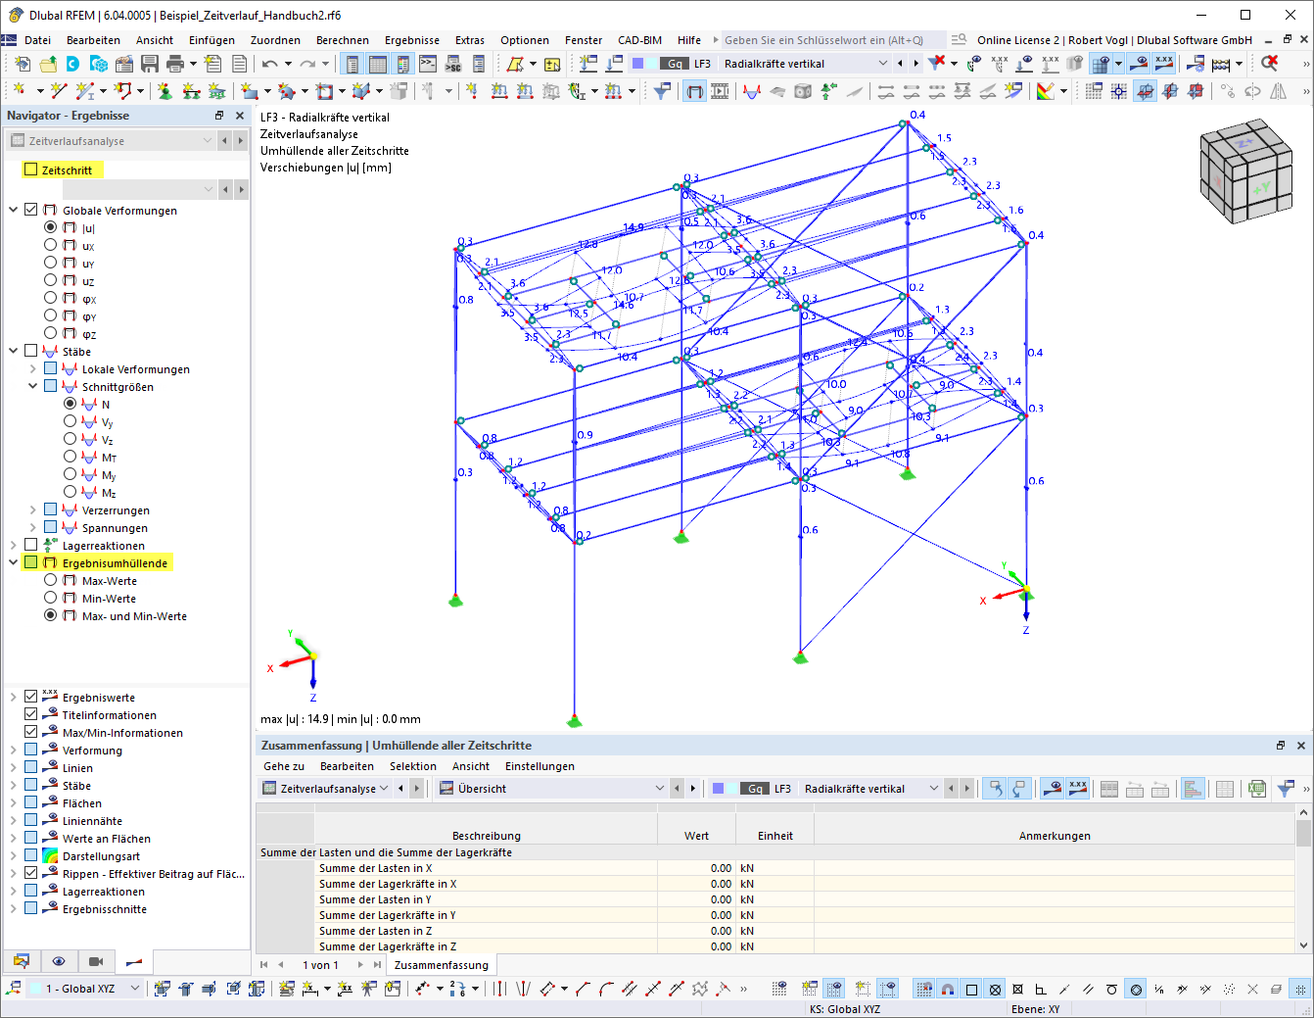Image resolution: width=1314 pixels, height=1018 pixels.
Task: Expand the Spannungen tree node
Action: click(32, 527)
